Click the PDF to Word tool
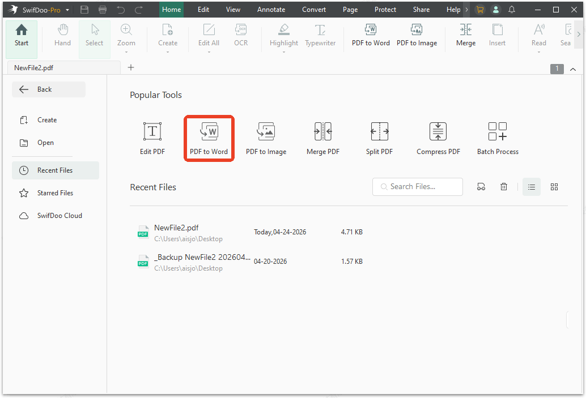The width and height of the screenshot is (586, 398). pyautogui.click(x=209, y=138)
